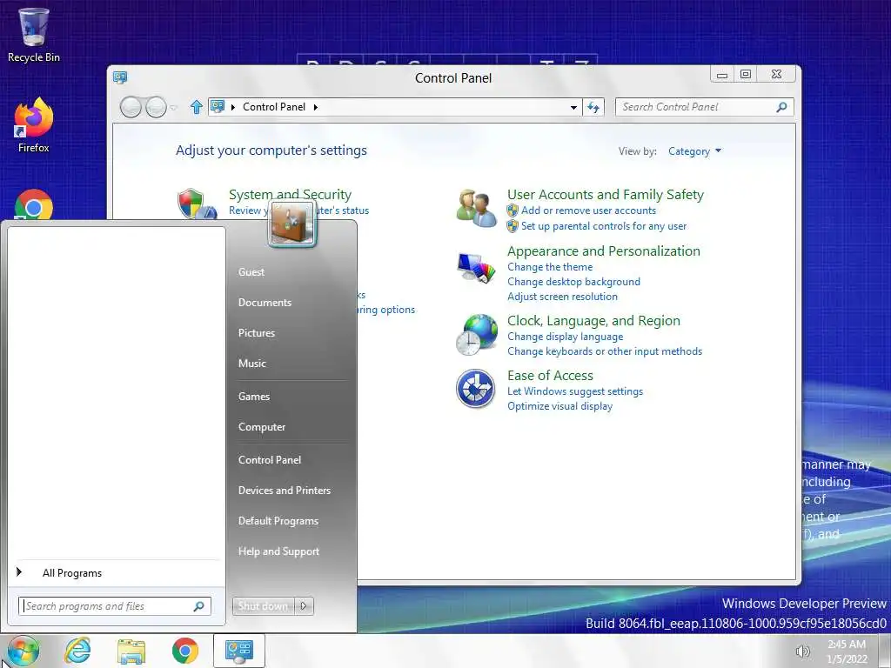Screen dimensions: 891x668
Task: Open System and Security category link
Action: point(290,194)
